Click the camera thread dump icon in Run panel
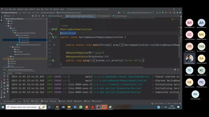 [x=4, y=83]
